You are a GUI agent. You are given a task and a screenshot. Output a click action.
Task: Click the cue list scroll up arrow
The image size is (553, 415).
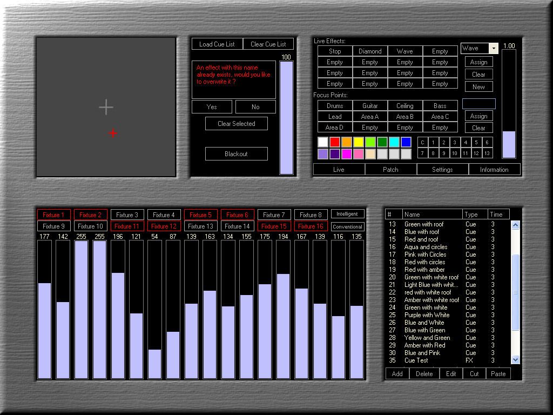515,225
